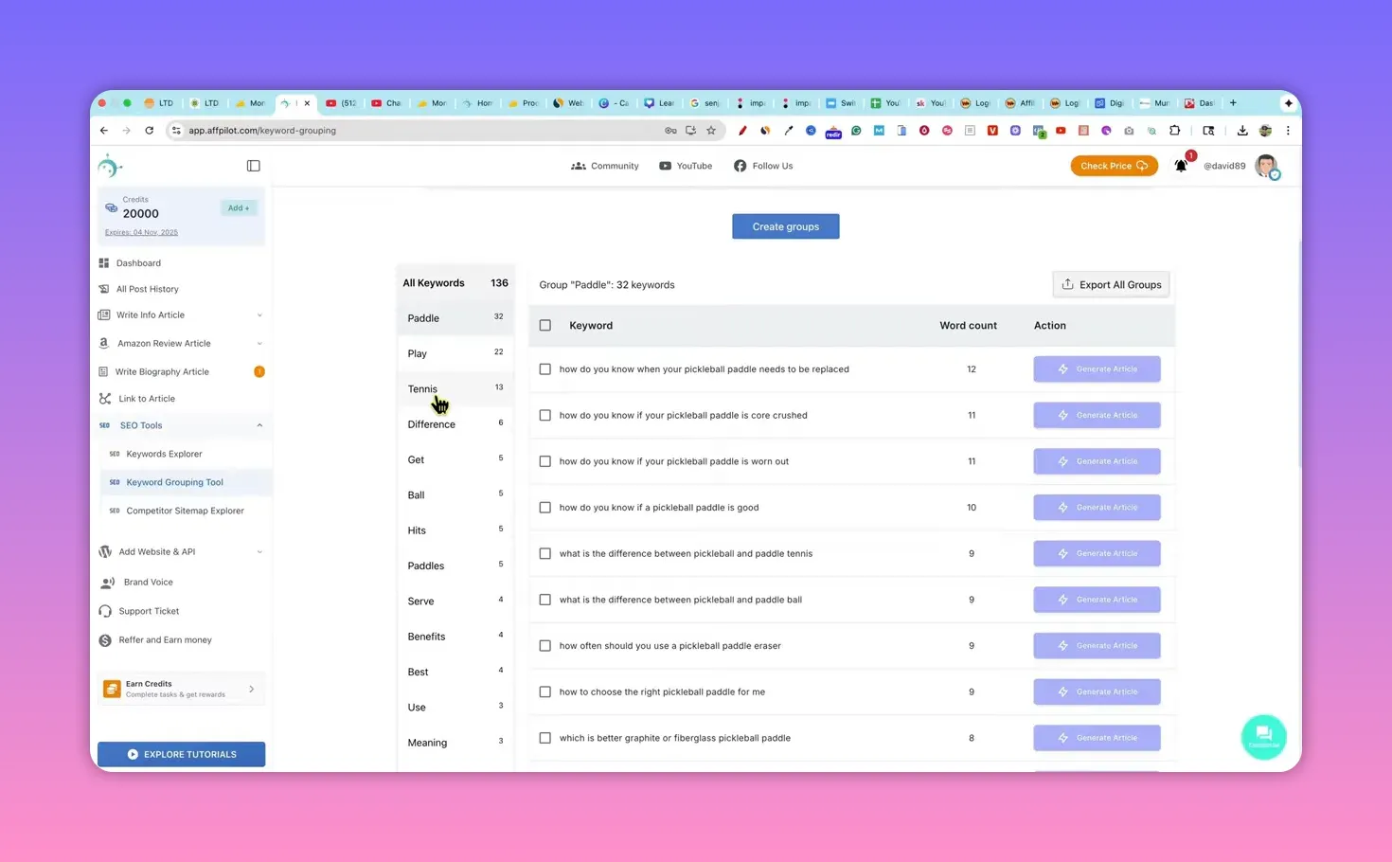The image size is (1392, 862).
Task: Check the graphite or fiberglass paddle keyword
Action: point(544,737)
